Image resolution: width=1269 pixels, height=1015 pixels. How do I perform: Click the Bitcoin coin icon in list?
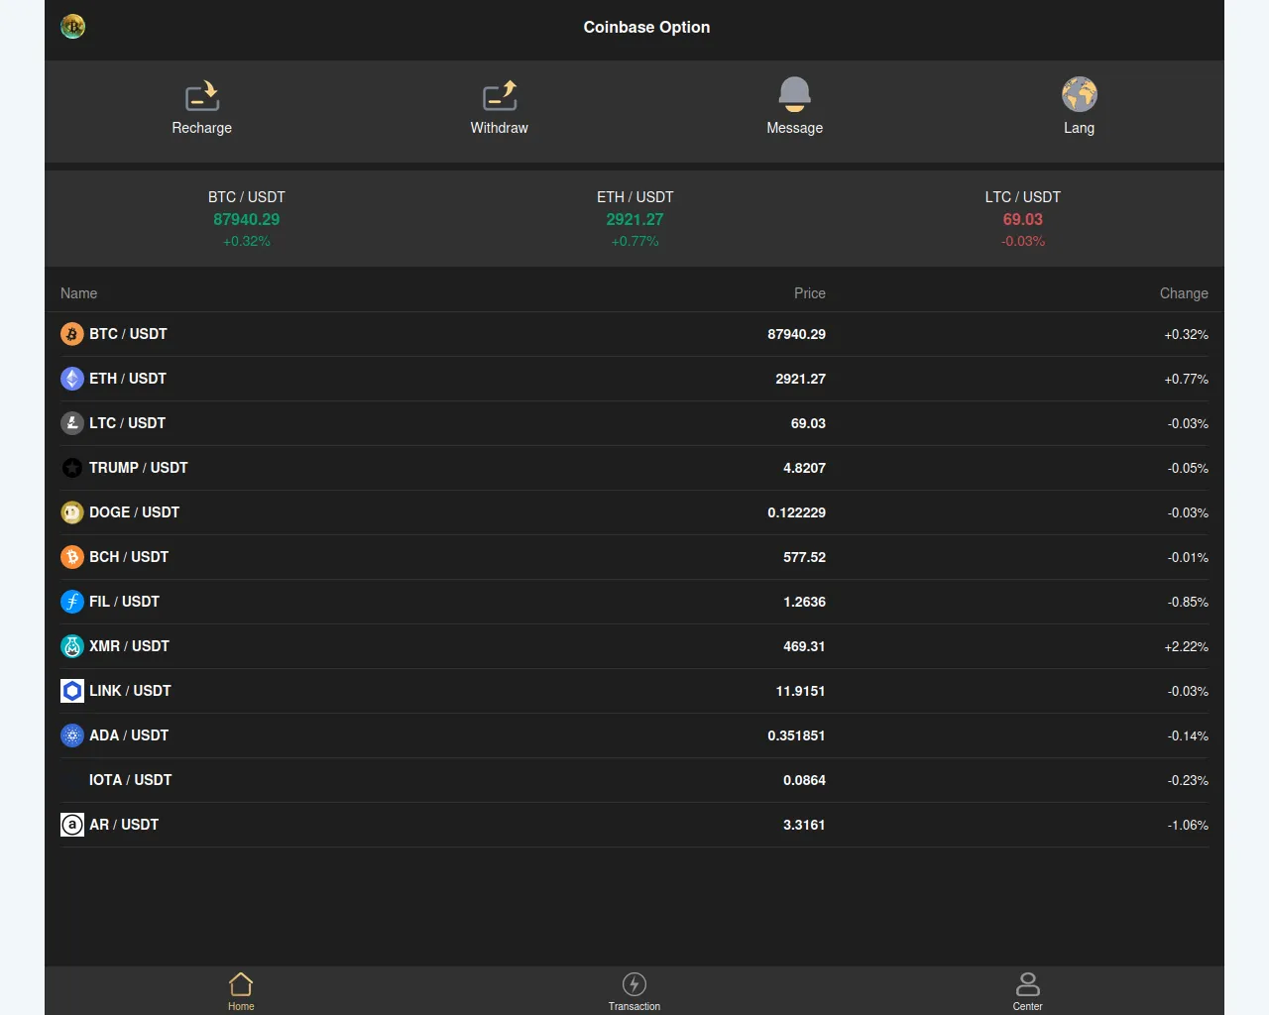coord(72,334)
